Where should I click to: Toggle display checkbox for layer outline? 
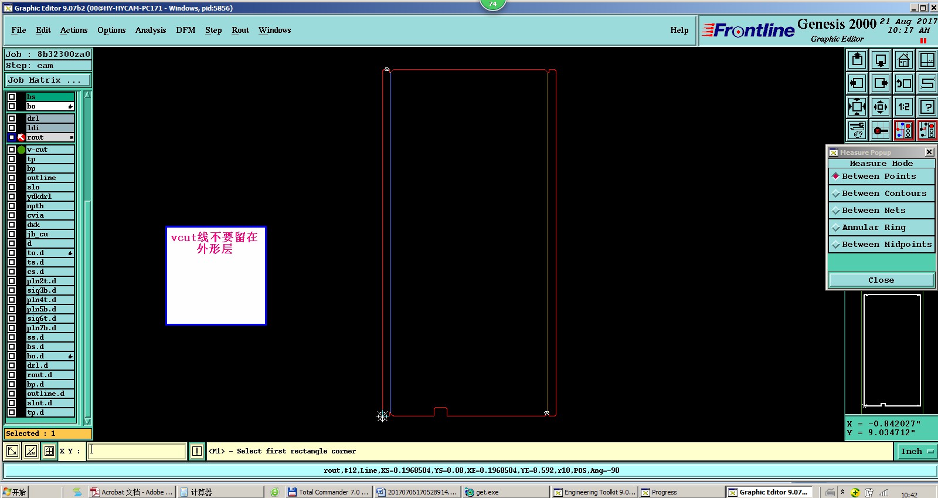tap(12, 178)
